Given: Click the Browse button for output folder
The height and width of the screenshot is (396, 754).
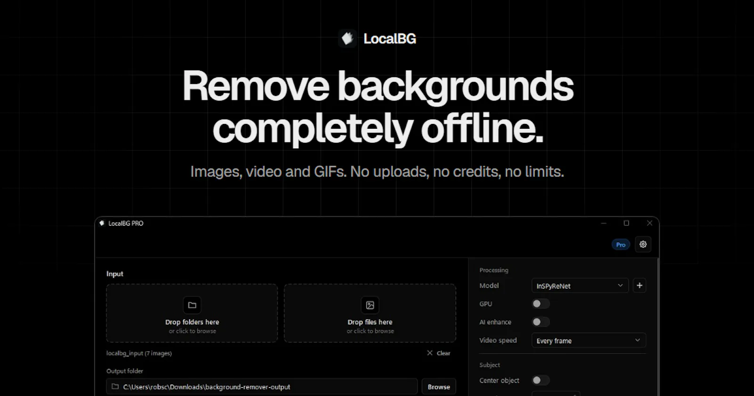Looking at the screenshot, I should click(x=439, y=387).
